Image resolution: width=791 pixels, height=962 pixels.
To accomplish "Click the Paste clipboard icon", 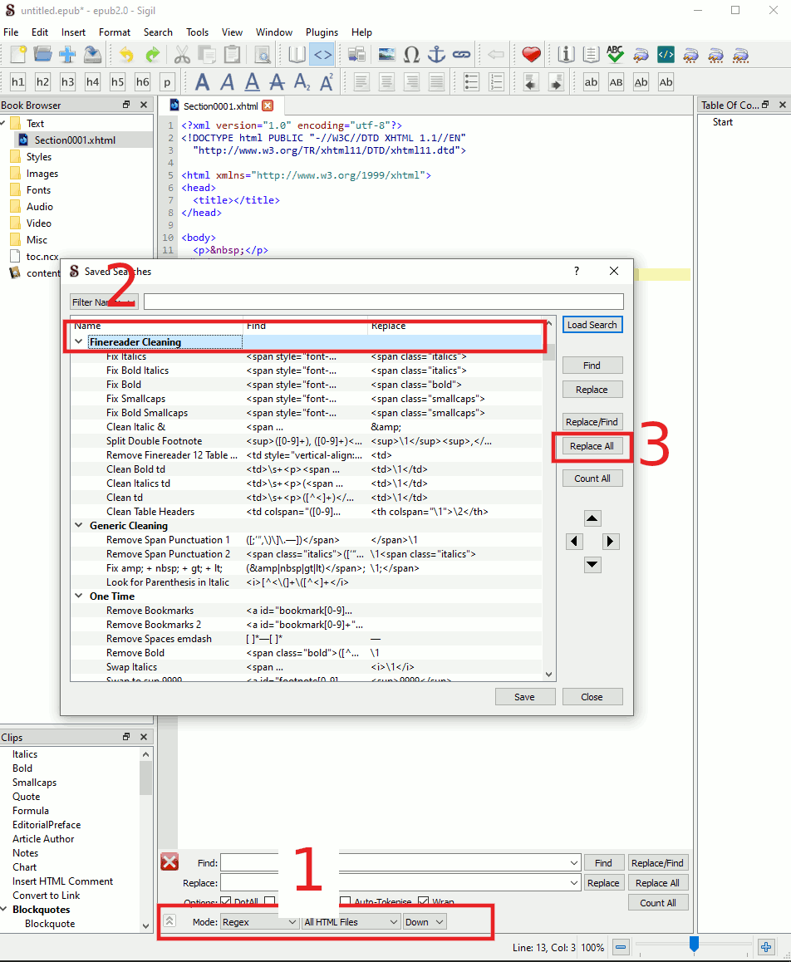I will 233,55.
